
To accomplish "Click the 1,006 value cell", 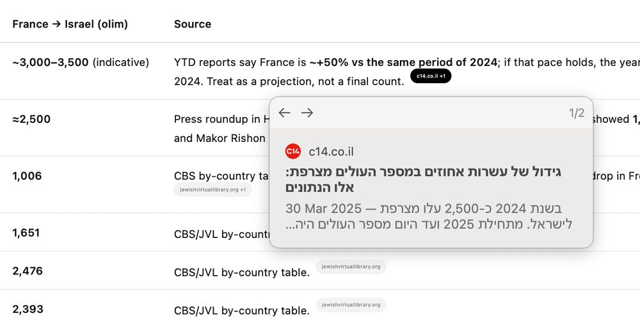I will pyautogui.click(x=27, y=176).
